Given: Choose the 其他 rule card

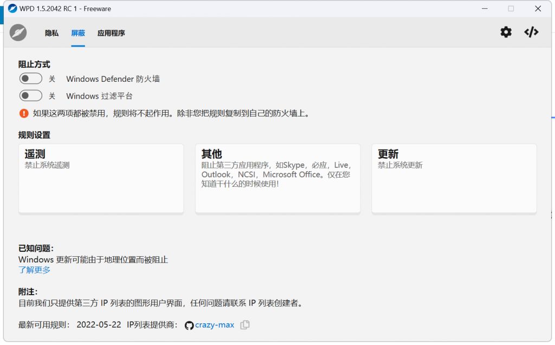Looking at the screenshot, I should (x=277, y=178).
